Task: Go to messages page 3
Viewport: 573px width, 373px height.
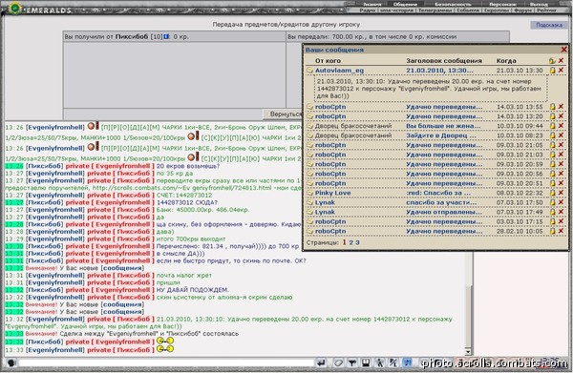Action: point(357,242)
